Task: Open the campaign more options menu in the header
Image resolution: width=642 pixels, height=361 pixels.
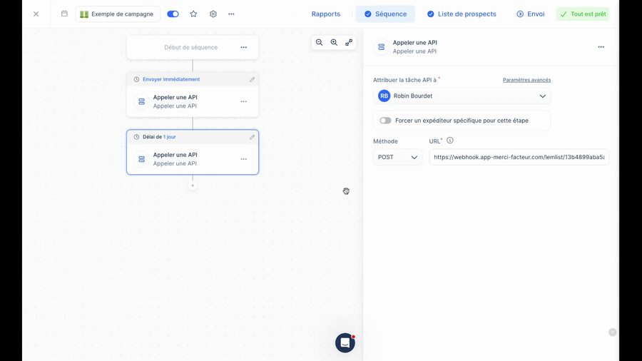Action: click(x=231, y=14)
